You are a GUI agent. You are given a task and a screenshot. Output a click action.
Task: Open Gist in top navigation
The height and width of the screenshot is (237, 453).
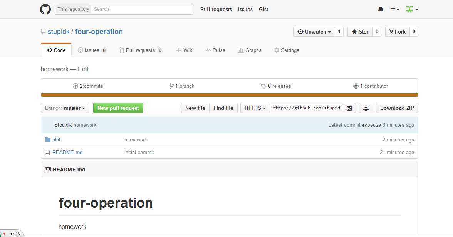point(263,9)
